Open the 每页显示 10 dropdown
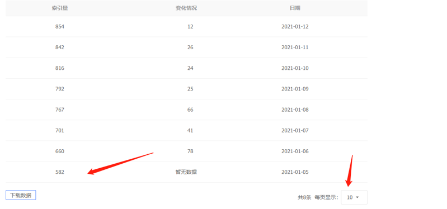This screenshot has width=447, height=209. pos(354,197)
